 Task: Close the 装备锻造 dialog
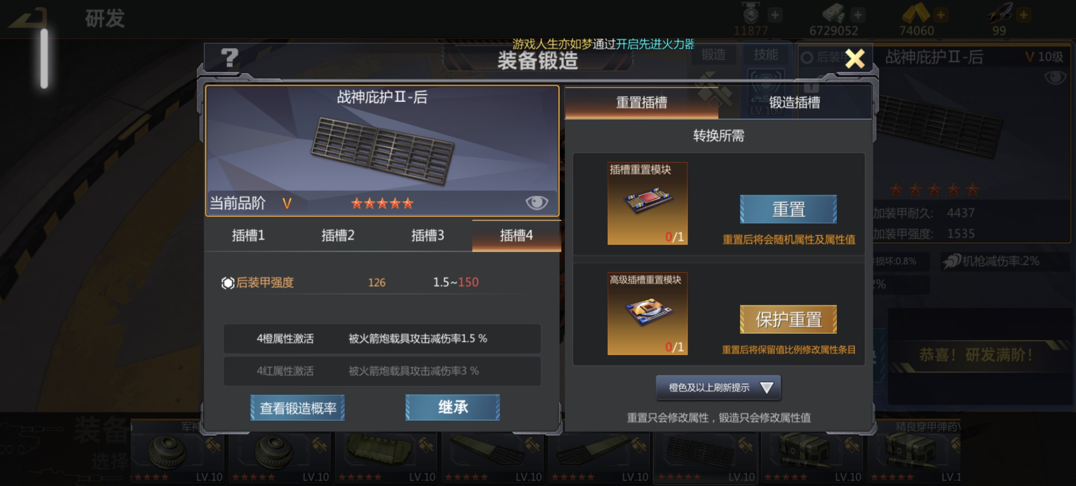coord(855,58)
